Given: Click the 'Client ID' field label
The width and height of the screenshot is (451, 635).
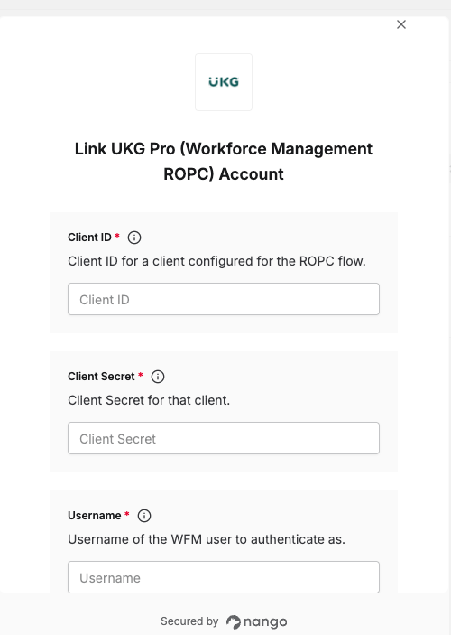Looking at the screenshot, I should tap(89, 238).
